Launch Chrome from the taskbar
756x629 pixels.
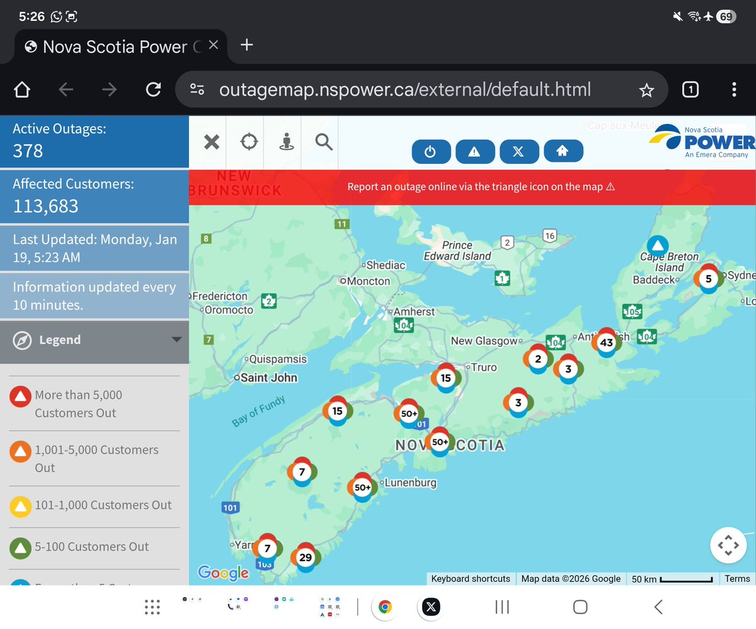point(385,607)
